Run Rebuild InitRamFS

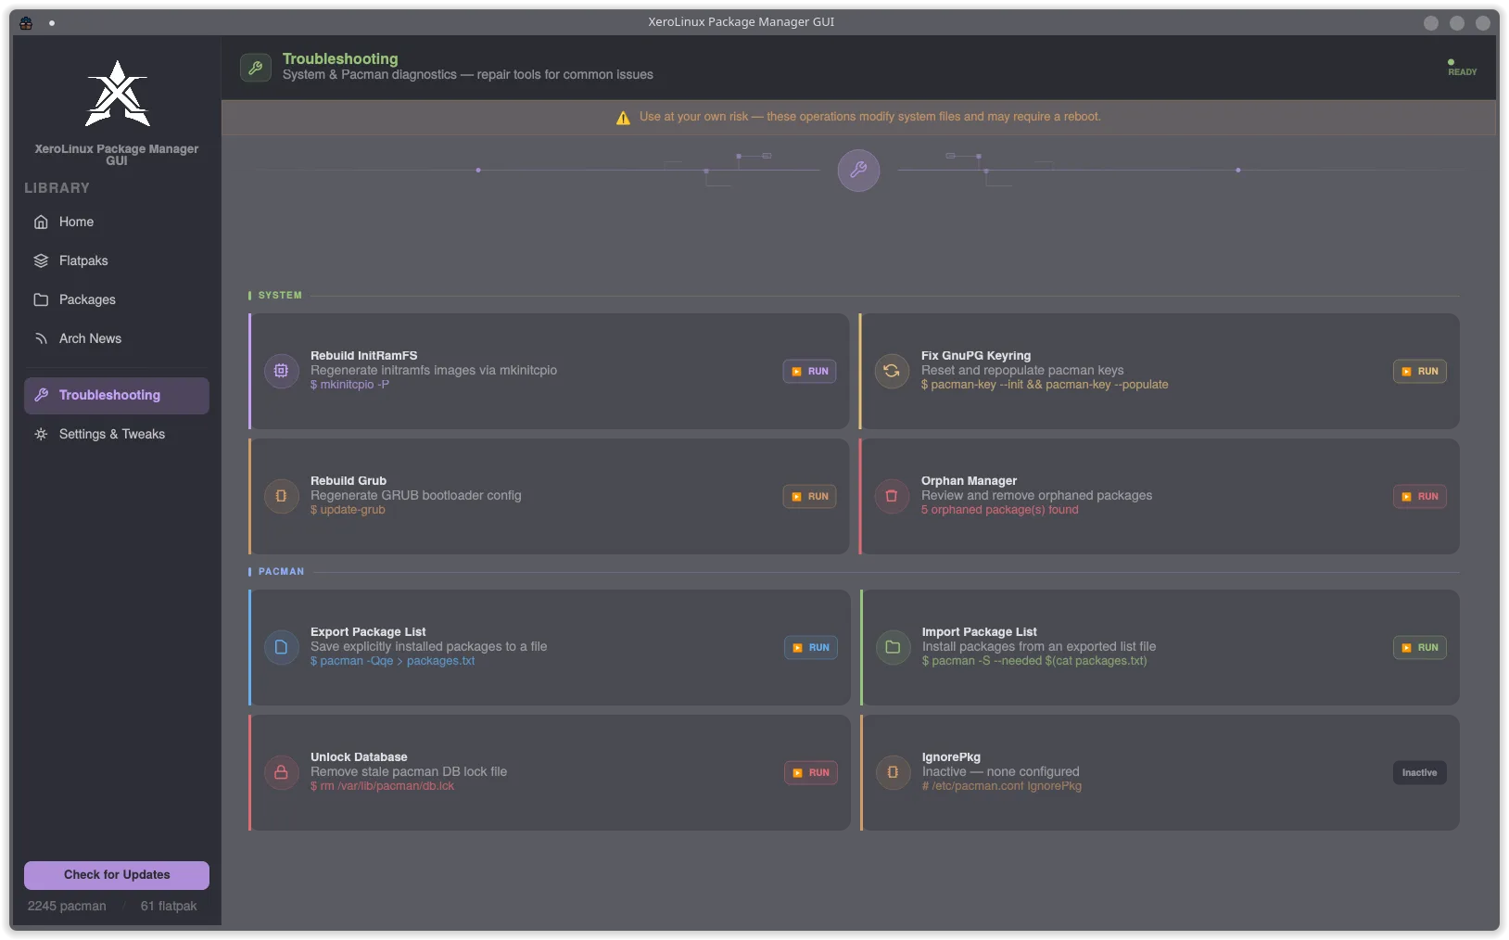pos(809,372)
